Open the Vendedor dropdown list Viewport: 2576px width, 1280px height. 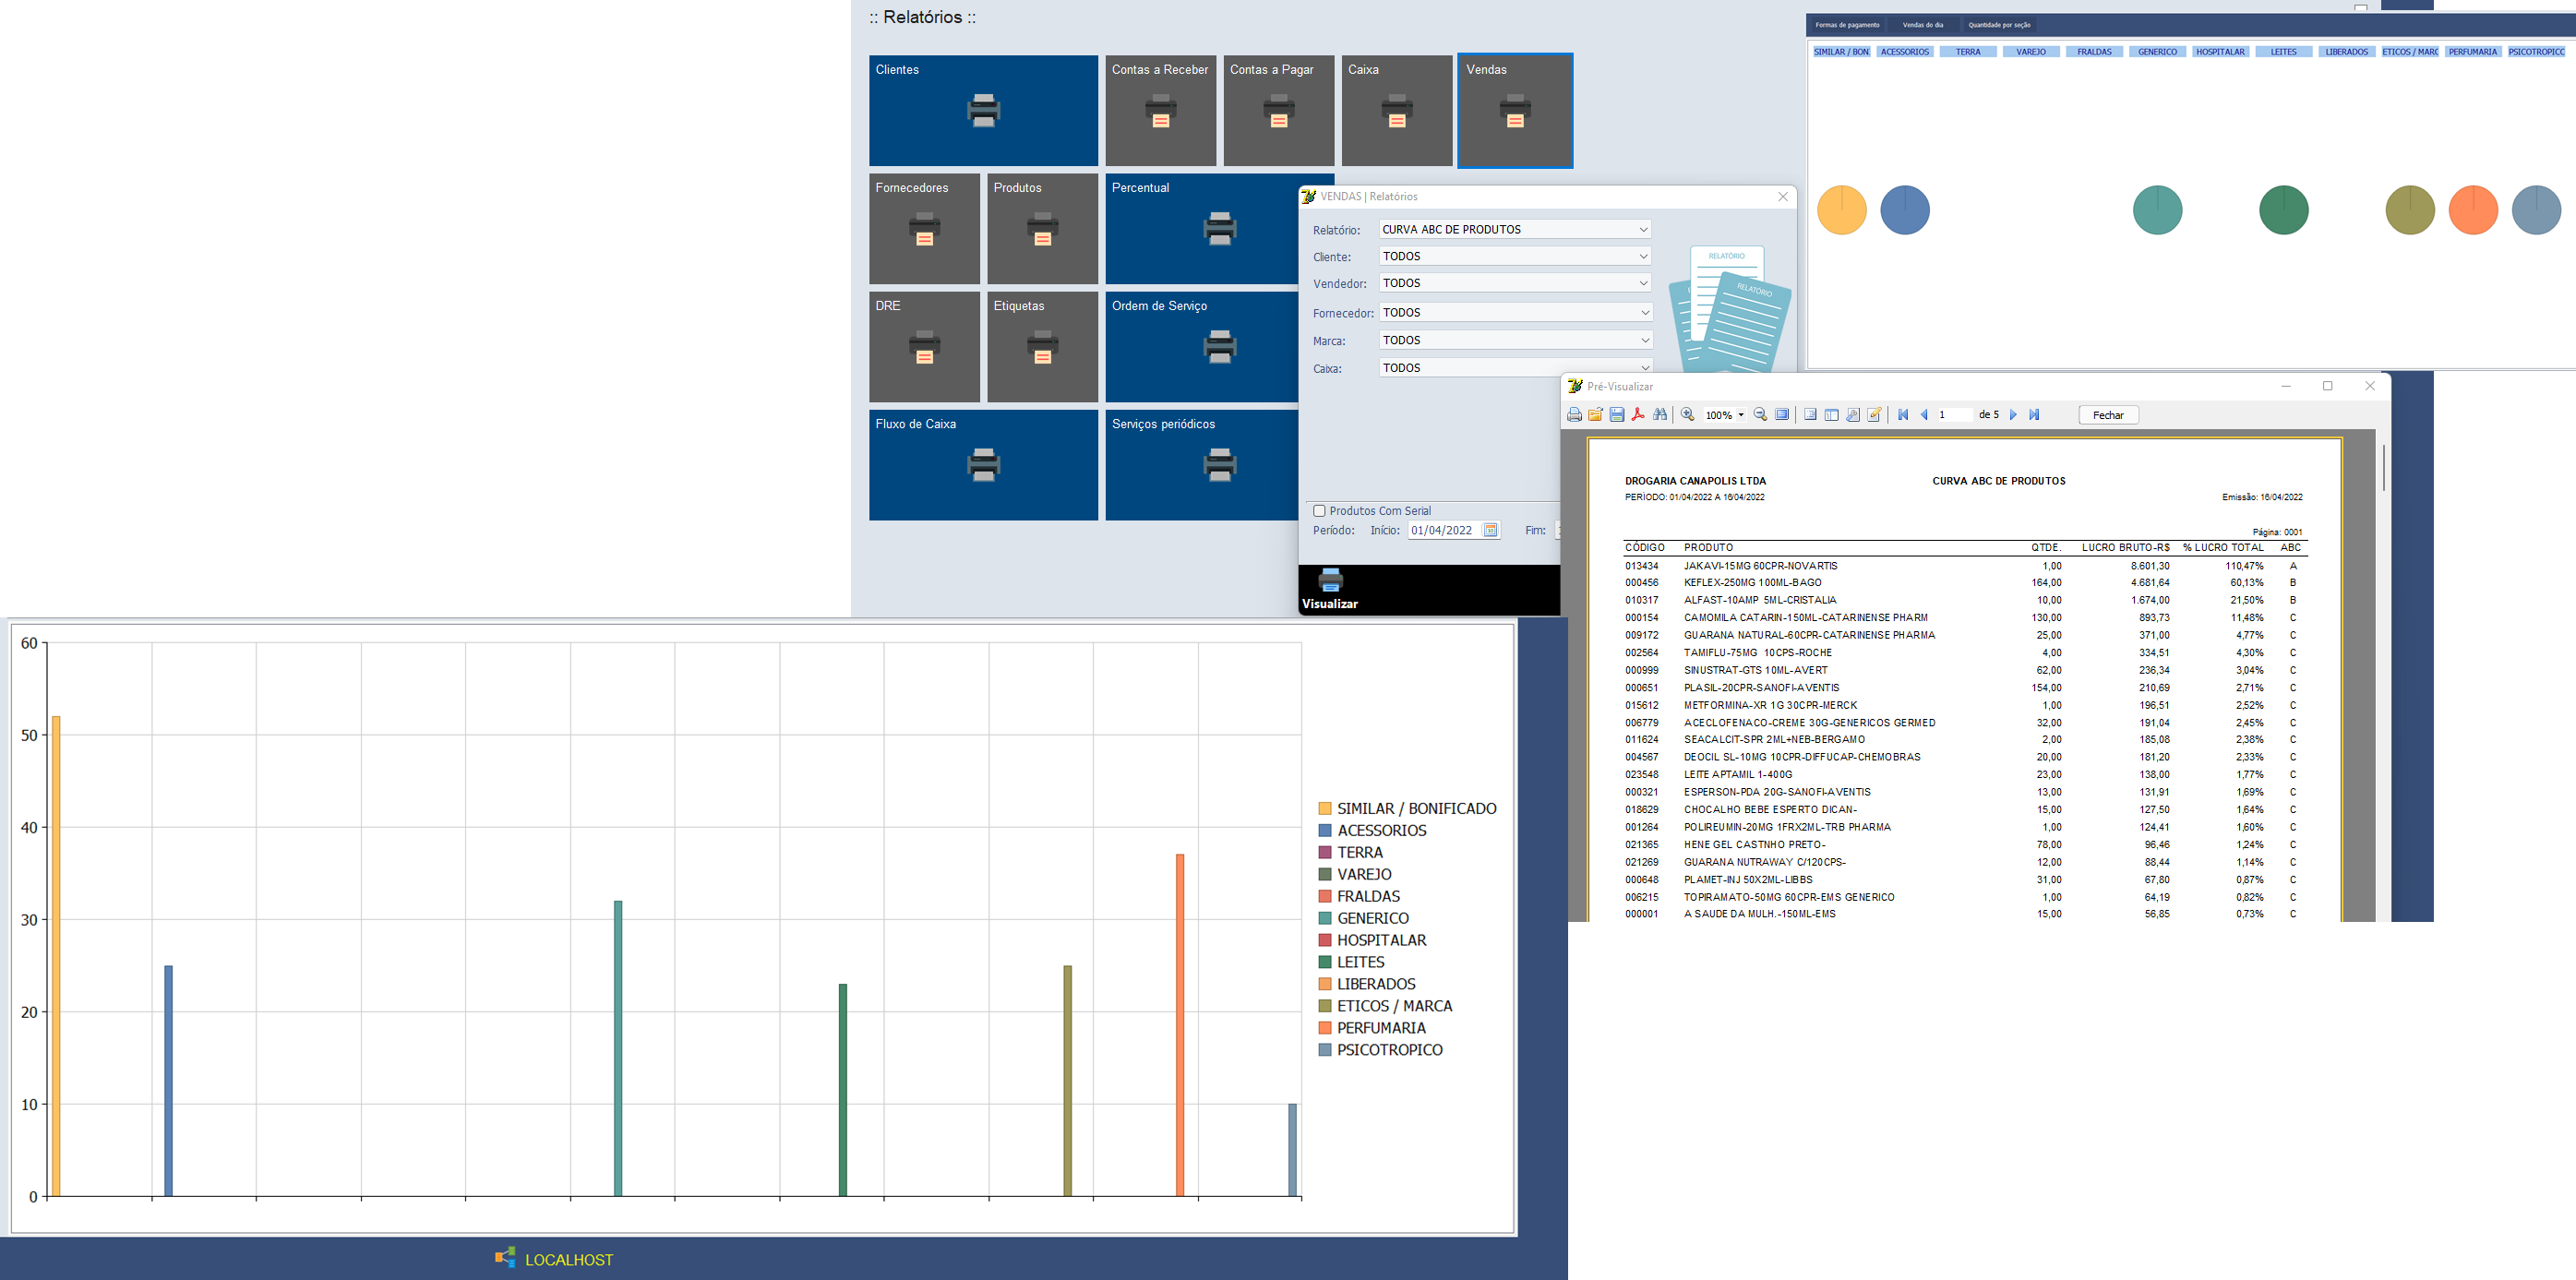coord(1643,284)
